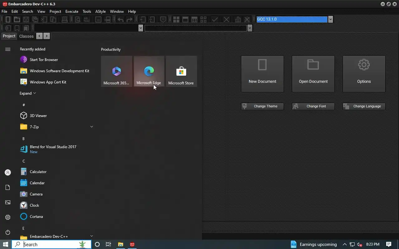The width and height of the screenshot is (399, 249).
Task: Switch to the Classes tab
Action: (26, 36)
